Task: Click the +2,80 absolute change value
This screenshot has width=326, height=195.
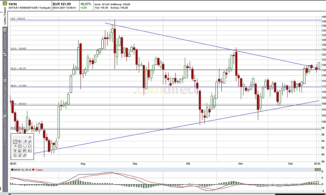Action: (83, 8)
